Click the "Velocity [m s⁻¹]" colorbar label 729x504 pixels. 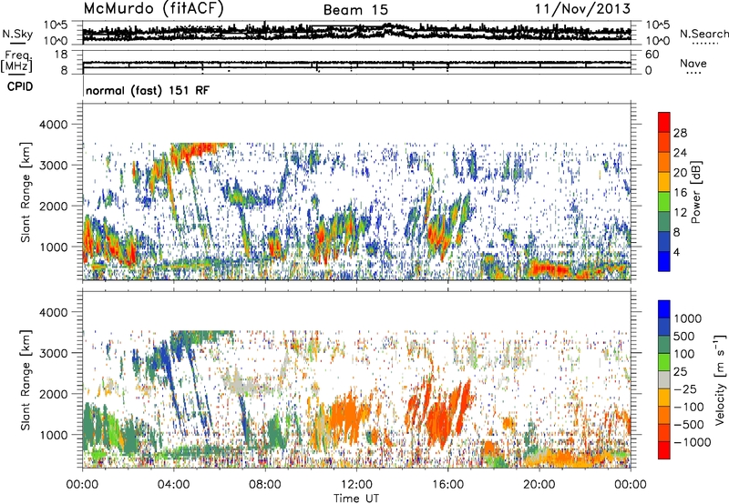coord(720,379)
